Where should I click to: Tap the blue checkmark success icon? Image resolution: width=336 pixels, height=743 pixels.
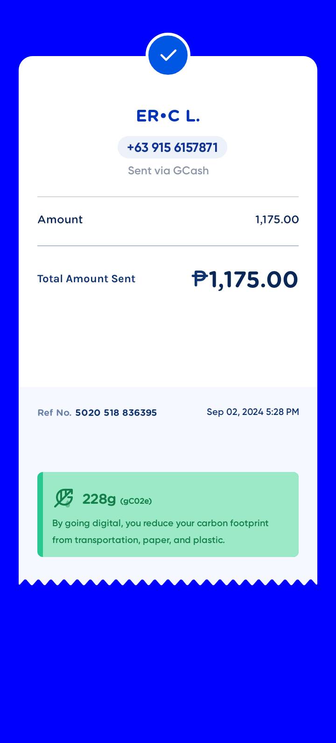[168, 55]
